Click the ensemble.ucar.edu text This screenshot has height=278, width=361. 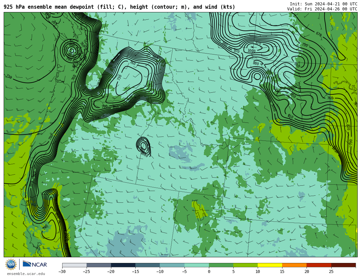coord(26,274)
